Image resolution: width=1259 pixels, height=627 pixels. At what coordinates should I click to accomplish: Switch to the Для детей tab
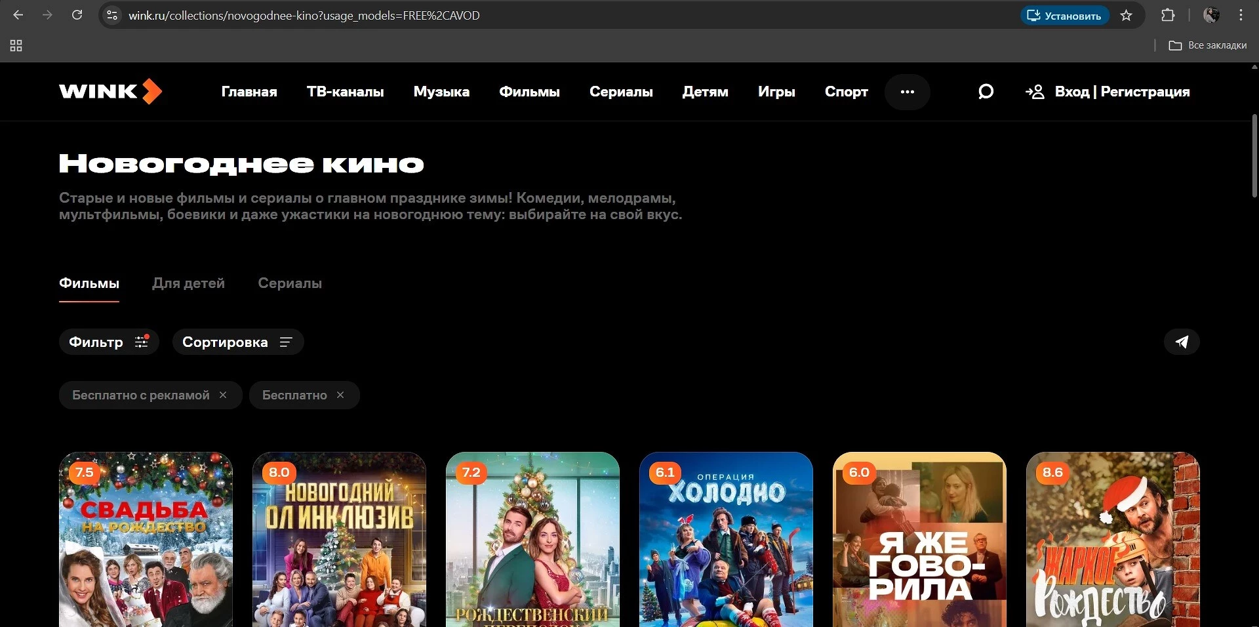tap(188, 283)
